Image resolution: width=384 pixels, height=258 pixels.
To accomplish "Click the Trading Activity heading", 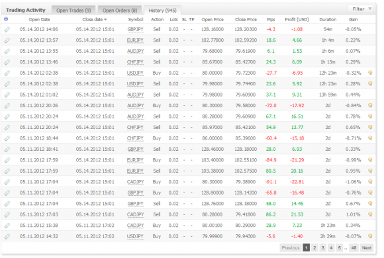I will [x=26, y=10].
